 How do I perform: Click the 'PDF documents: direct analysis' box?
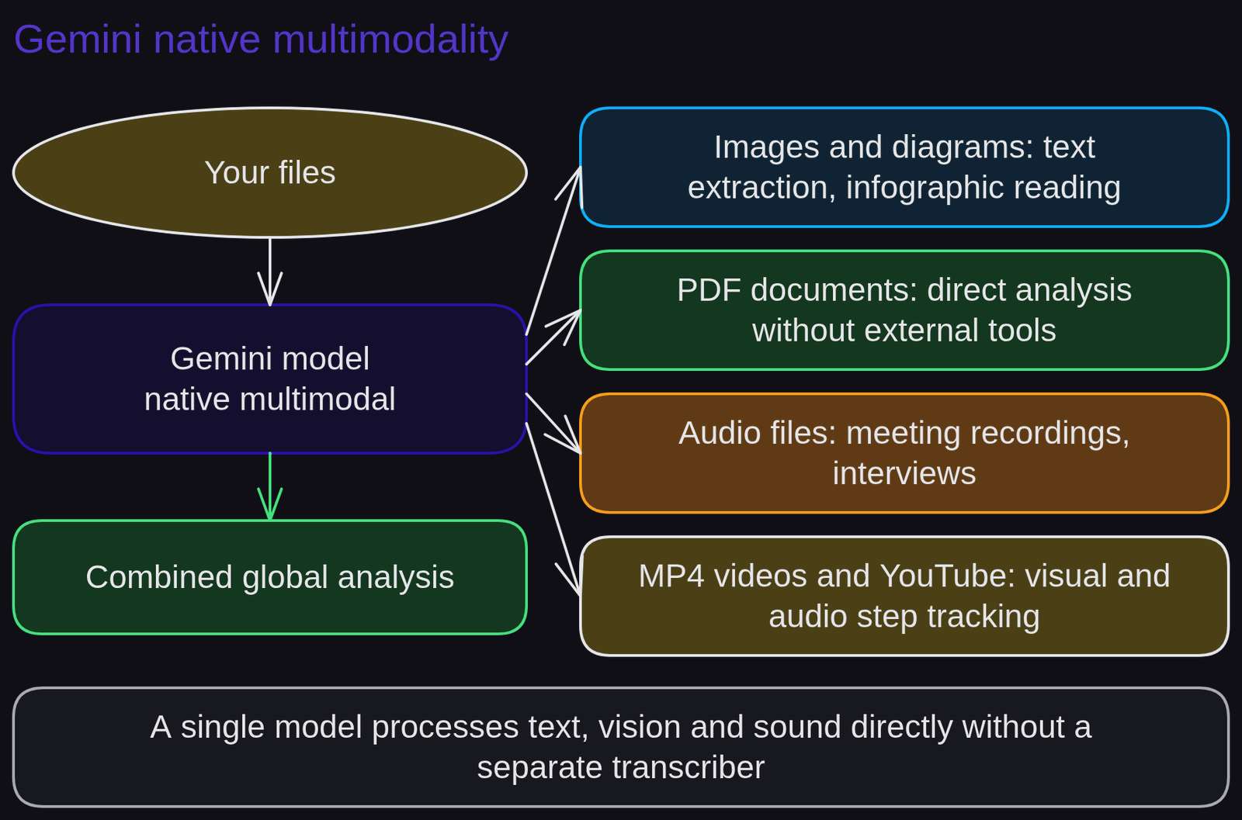[904, 310]
